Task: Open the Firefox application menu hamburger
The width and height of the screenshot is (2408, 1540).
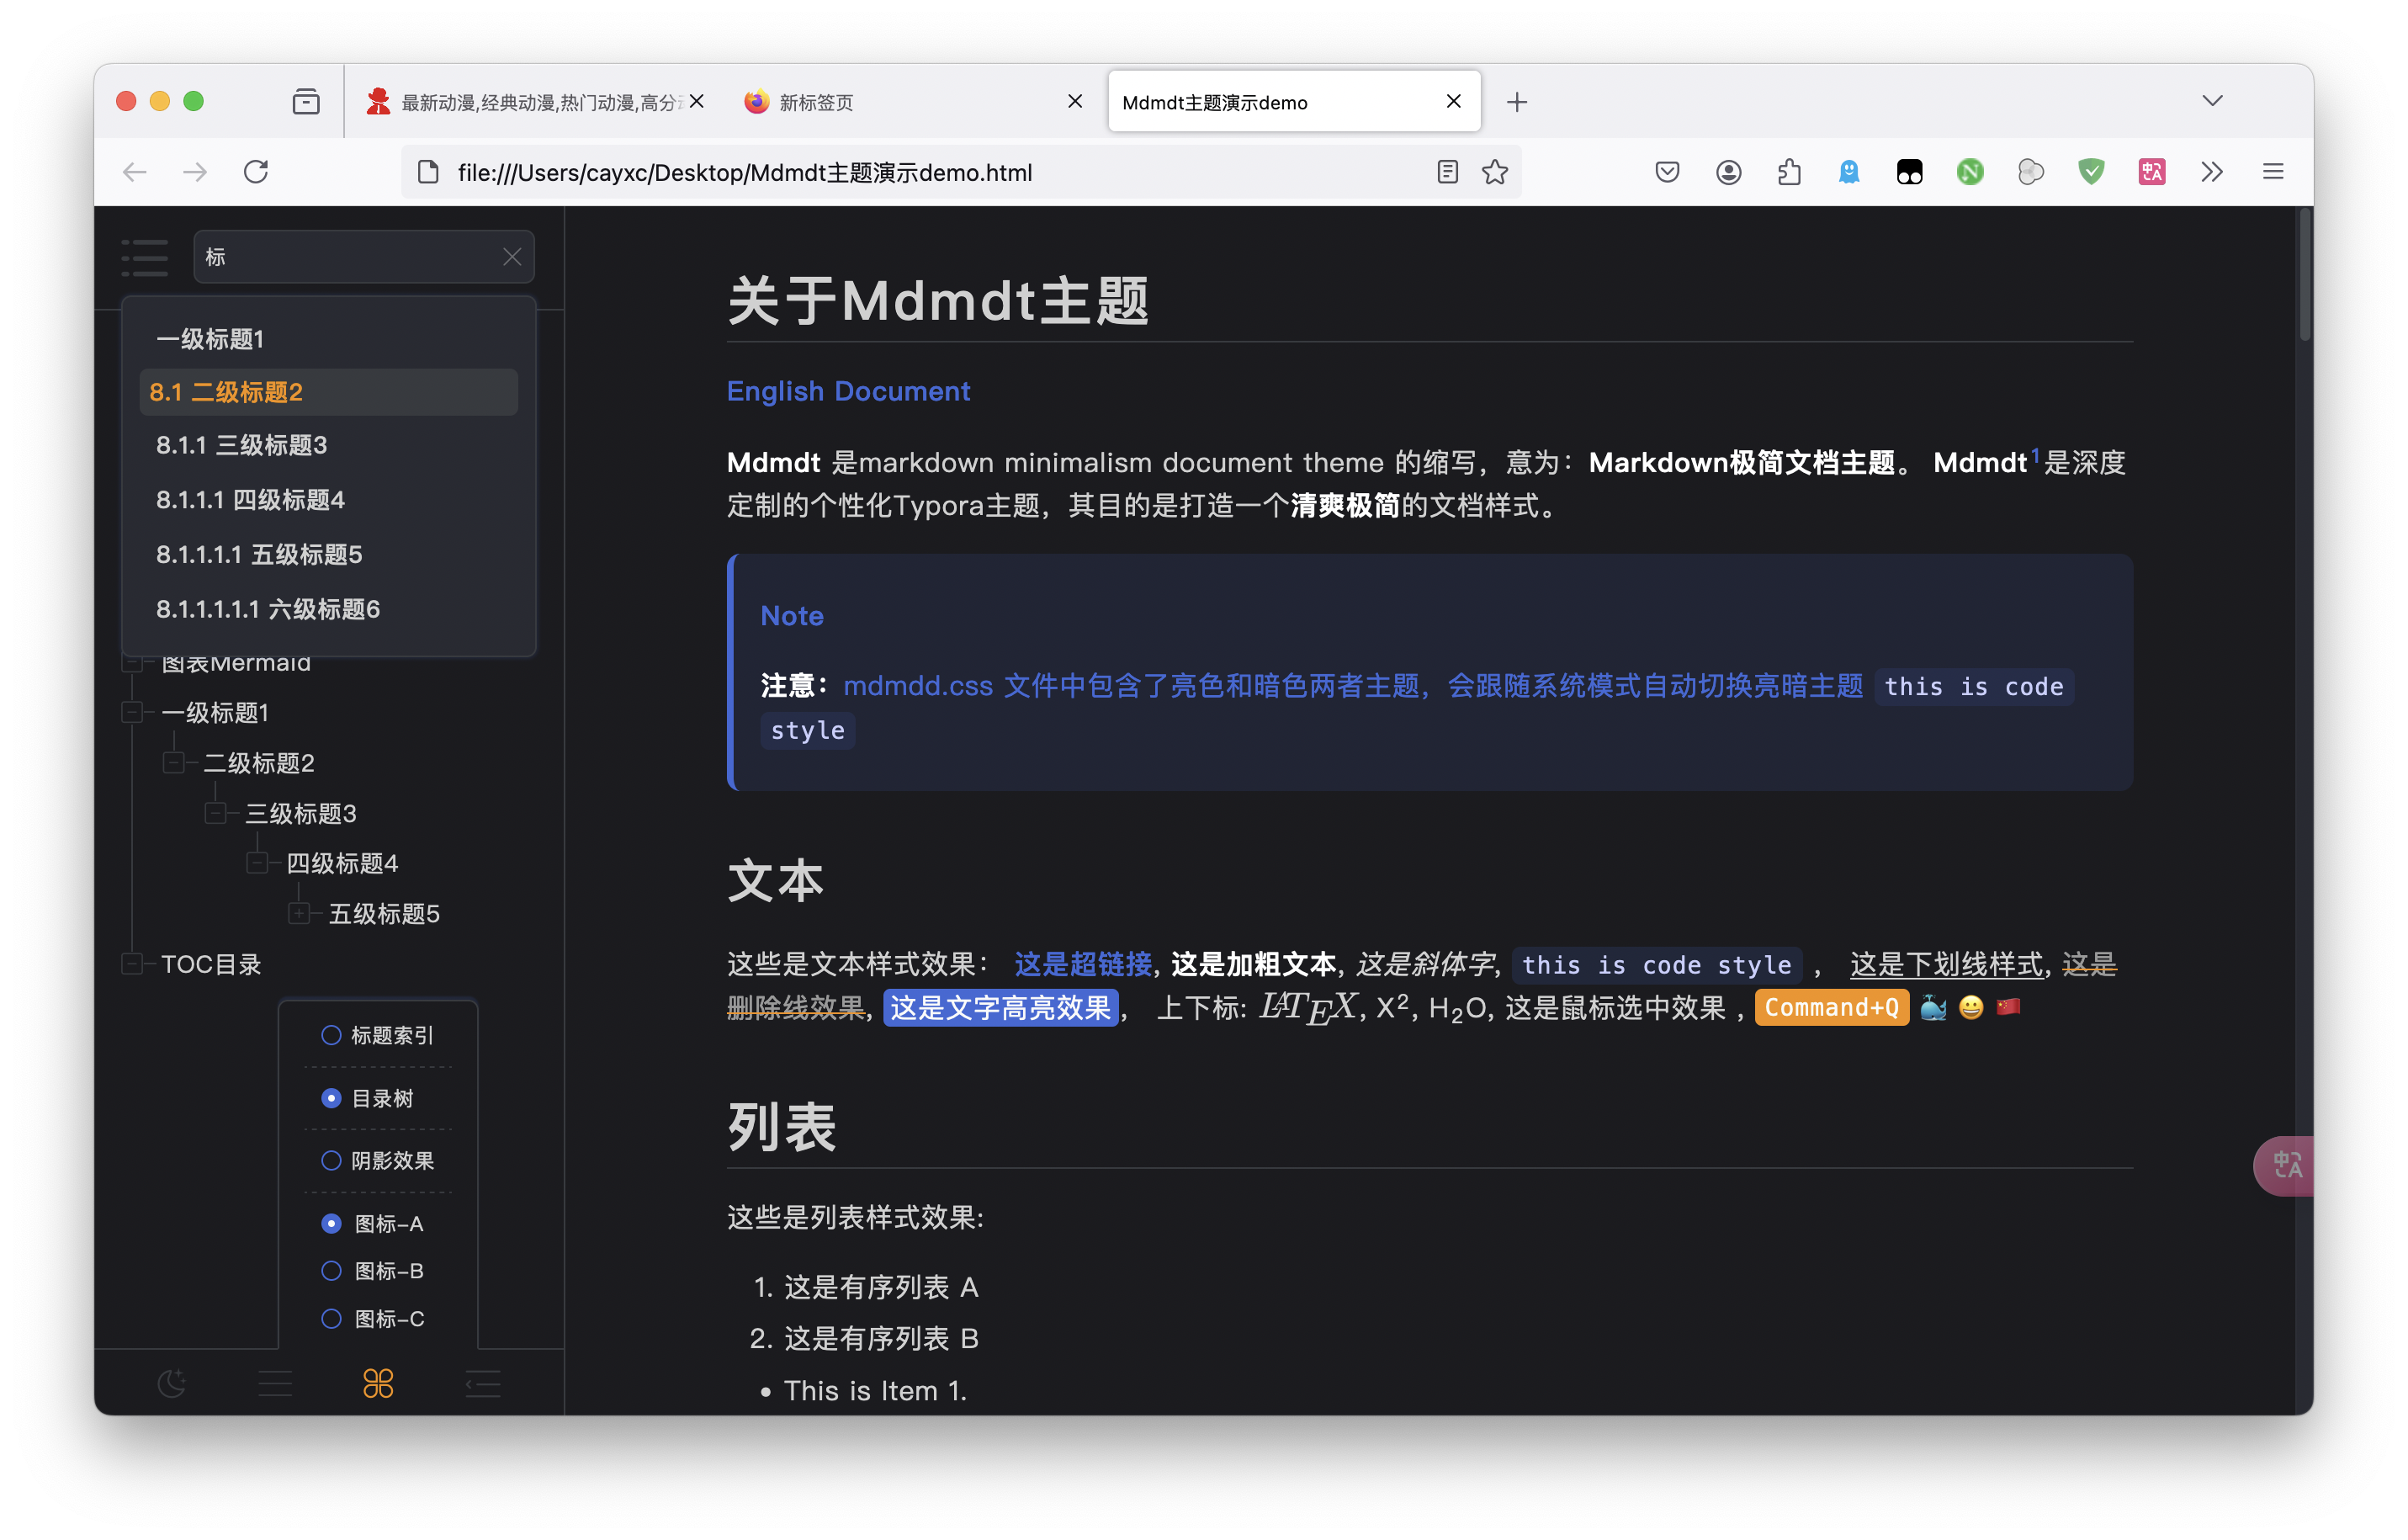Action: (2273, 172)
